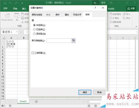Image resolution: width=139 pixels, height=108 pixels.
Task: Click the help question mark in dialog
Action: pyautogui.click(x=95, y=8)
